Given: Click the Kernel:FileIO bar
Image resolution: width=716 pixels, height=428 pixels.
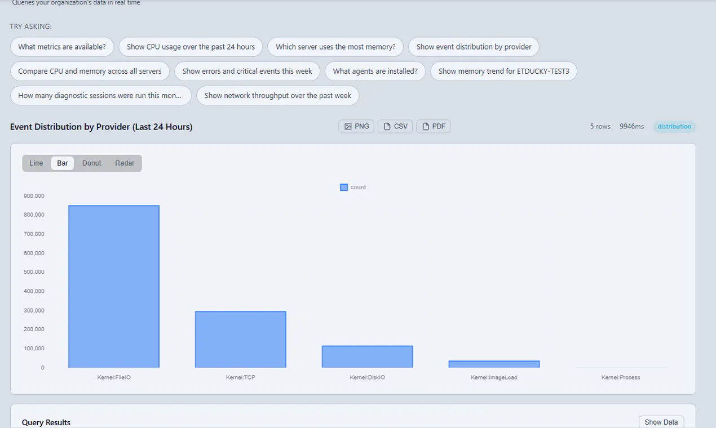Looking at the screenshot, I should 114,287.
